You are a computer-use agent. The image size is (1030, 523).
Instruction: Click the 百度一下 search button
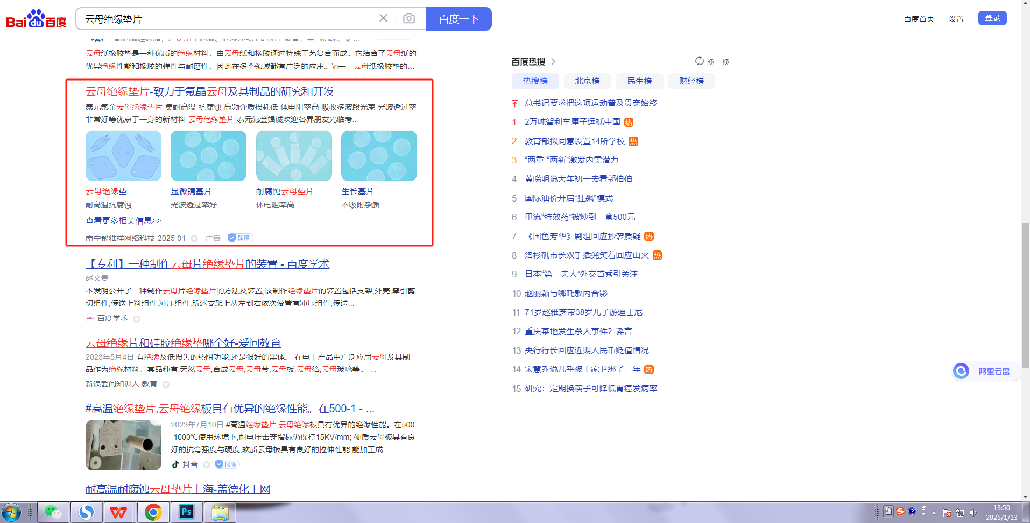pos(458,19)
